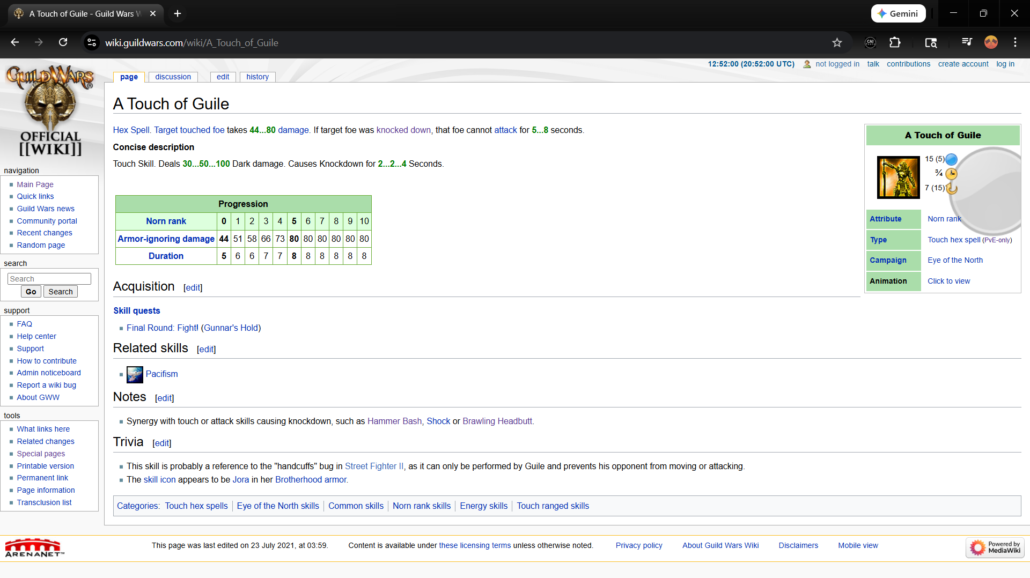Open Energy skills category link

483,506
